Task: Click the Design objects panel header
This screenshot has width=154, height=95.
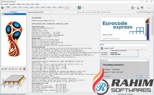Action: point(14,12)
